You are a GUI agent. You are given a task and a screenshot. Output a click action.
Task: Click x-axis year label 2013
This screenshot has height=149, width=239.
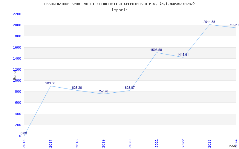pyautogui.click(x=24, y=143)
